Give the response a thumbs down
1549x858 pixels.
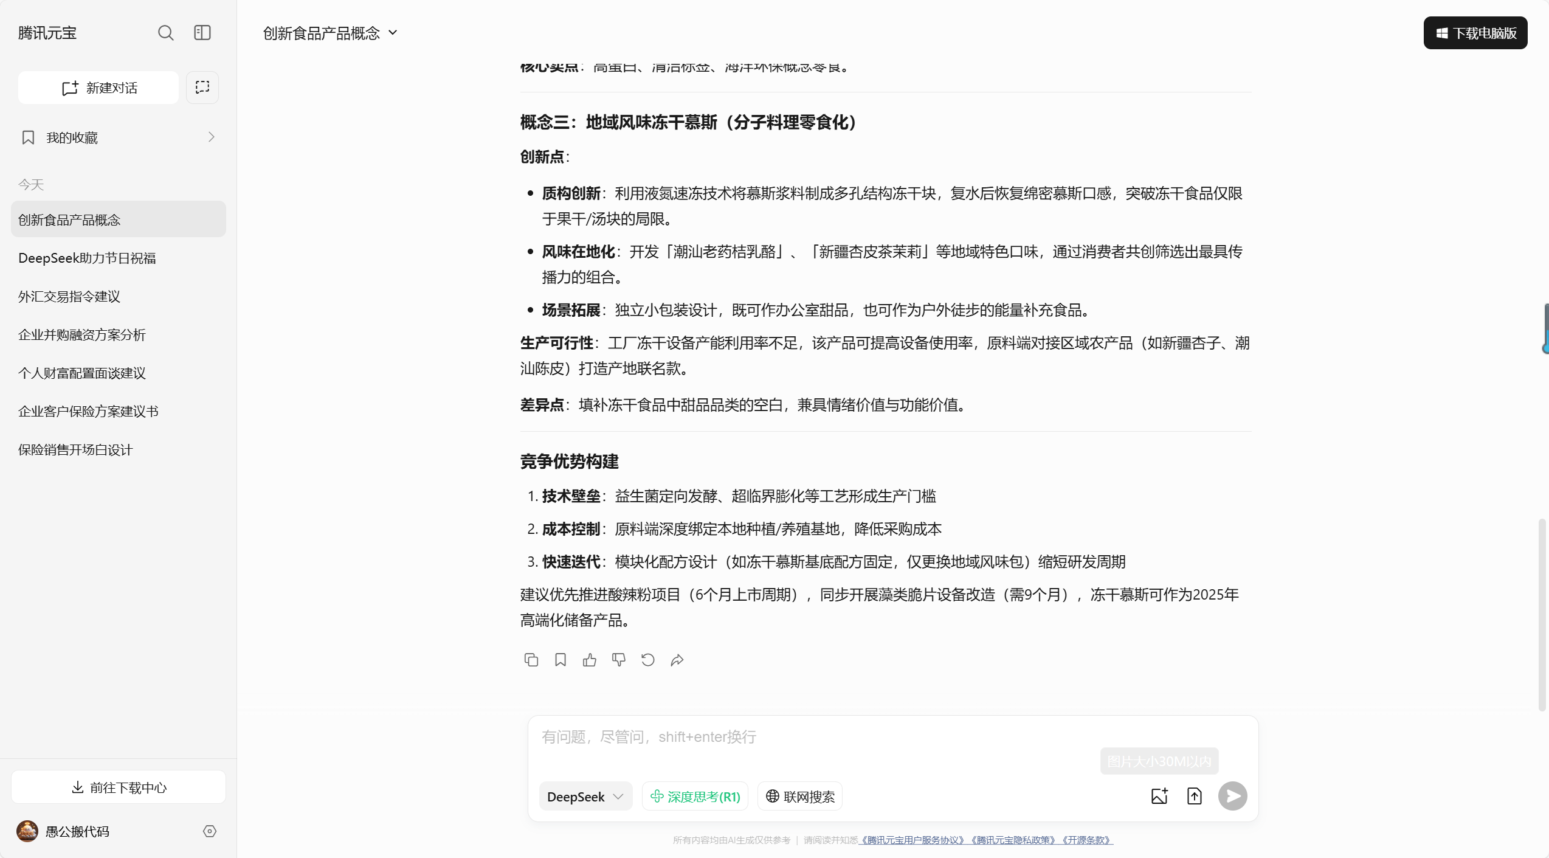point(619,660)
